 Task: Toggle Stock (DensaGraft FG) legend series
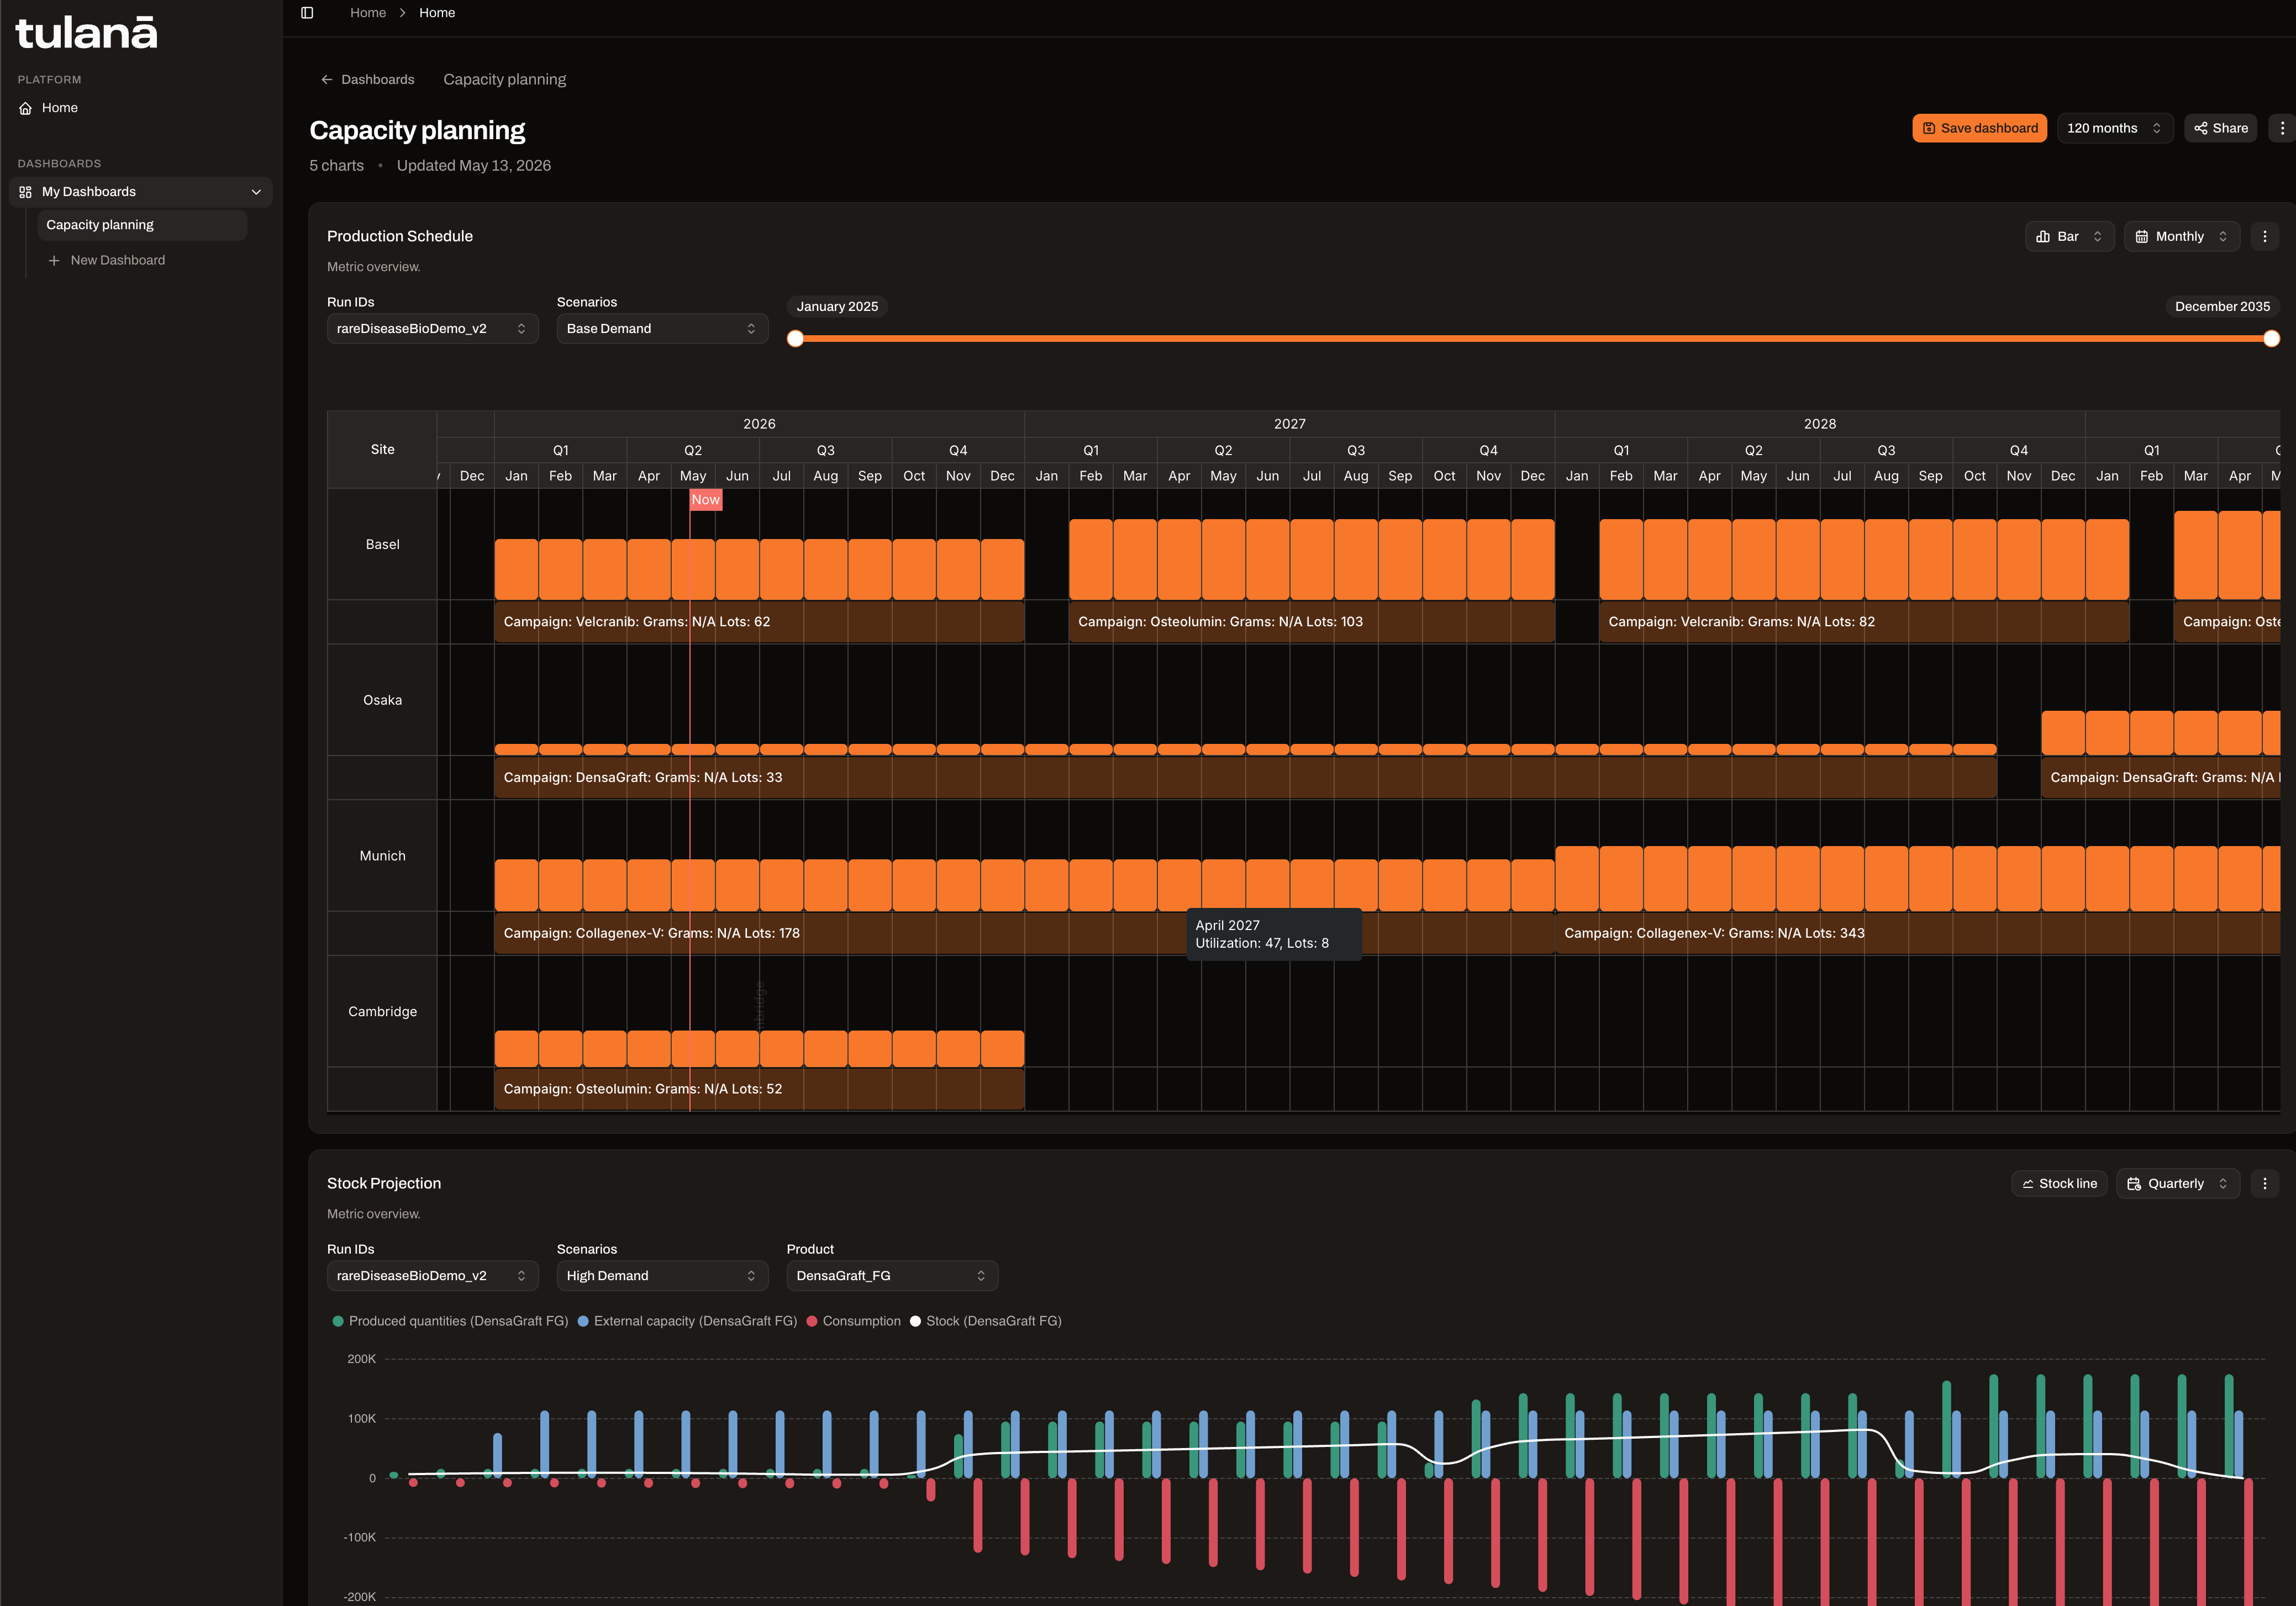[x=985, y=1321]
